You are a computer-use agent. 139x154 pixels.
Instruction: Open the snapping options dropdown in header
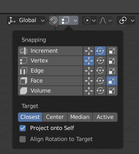click(x=68, y=20)
